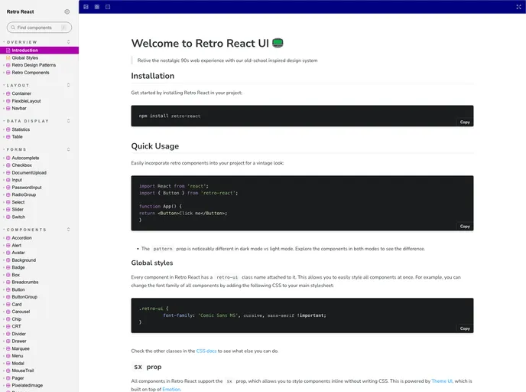The width and height of the screenshot is (526, 392).
Task: Click the PasswordInput component icon
Action: tap(8, 188)
